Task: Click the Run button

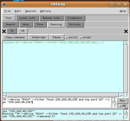Action: click(122, 101)
